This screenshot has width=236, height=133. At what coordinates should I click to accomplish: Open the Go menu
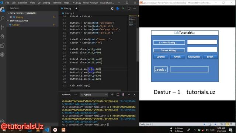point(39,3)
